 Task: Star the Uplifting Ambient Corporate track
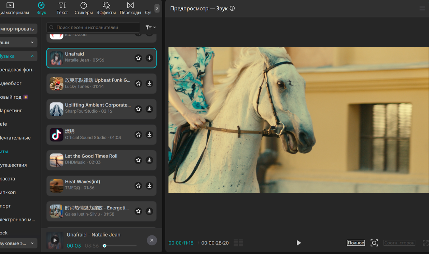138,109
